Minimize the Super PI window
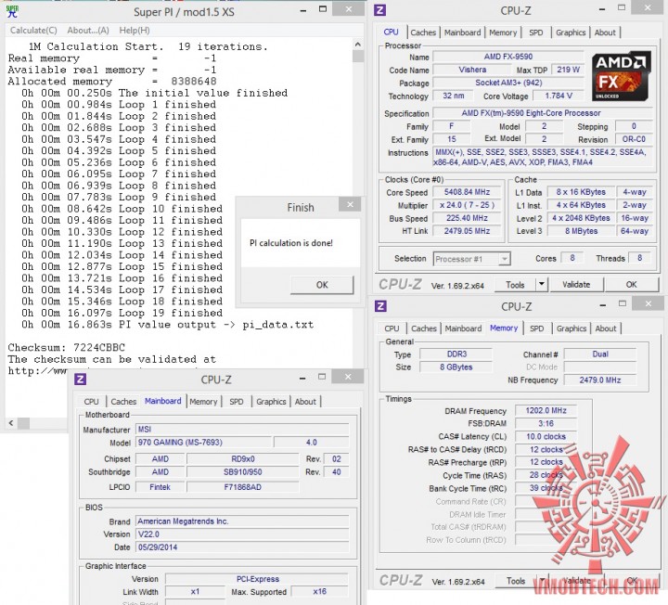The height and width of the screenshot is (605, 668). [303, 10]
